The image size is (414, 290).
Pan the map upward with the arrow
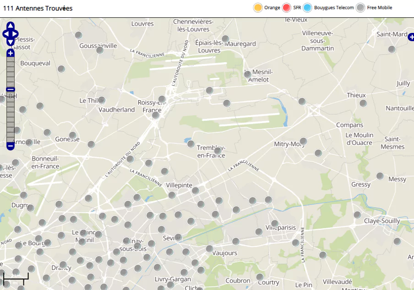coord(11,26)
